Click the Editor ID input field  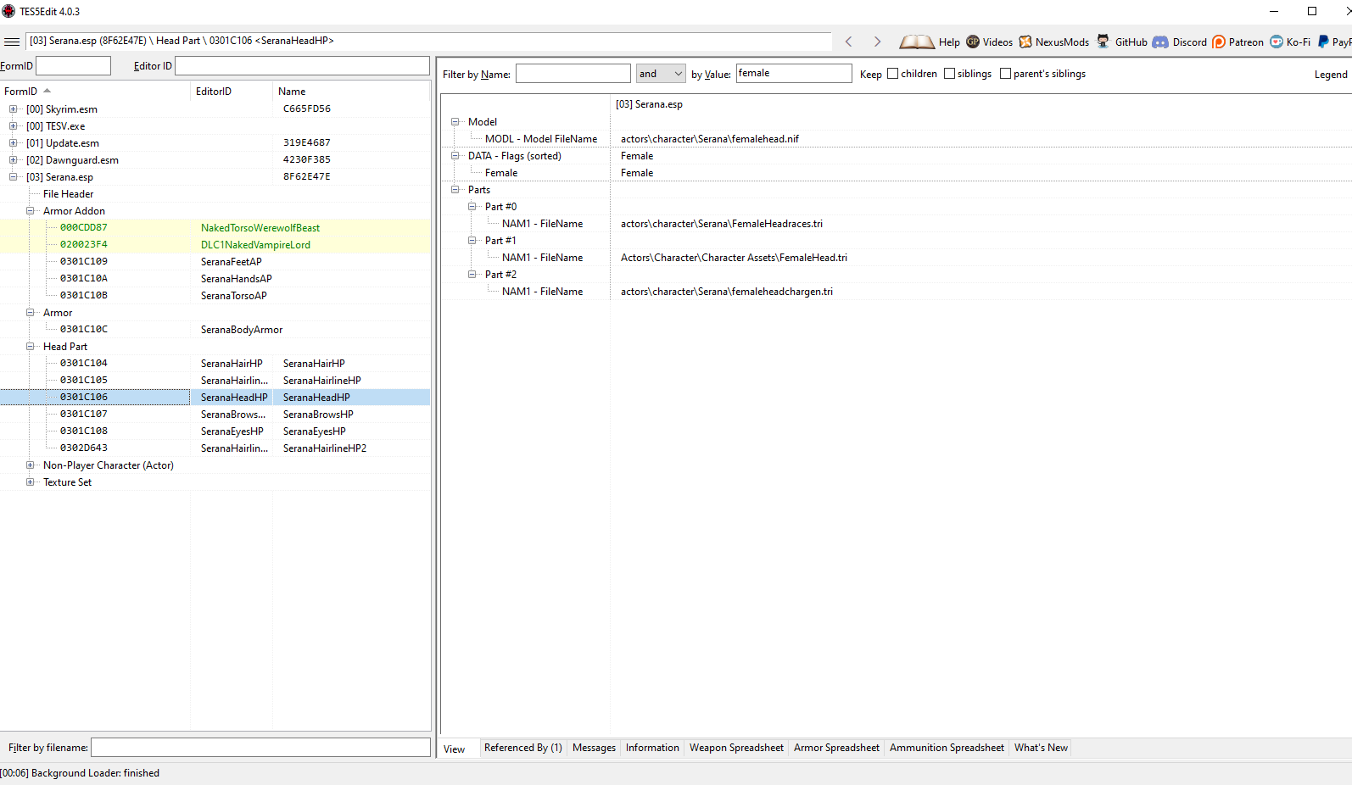pyautogui.click(x=302, y=66)
